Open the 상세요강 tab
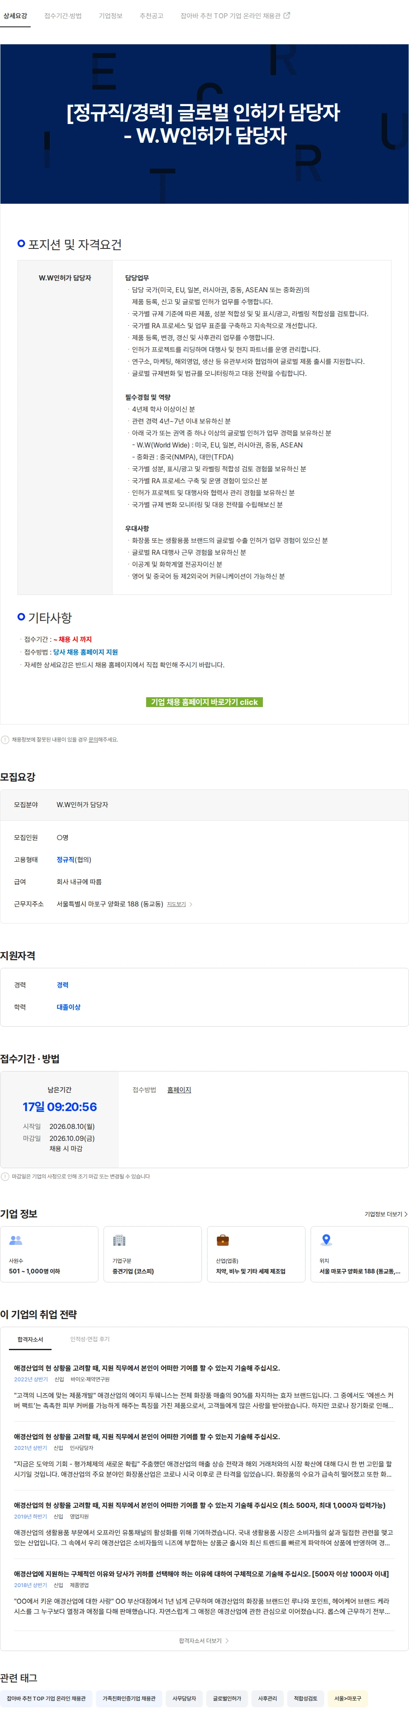409x1709 pixels. click(x=15, y=15)
